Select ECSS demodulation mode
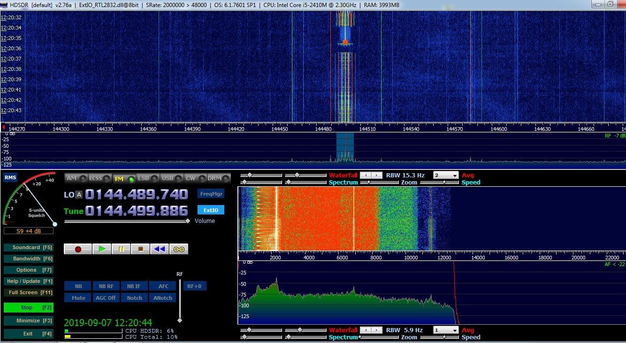The image size is (626, 343). coord(100,178)
